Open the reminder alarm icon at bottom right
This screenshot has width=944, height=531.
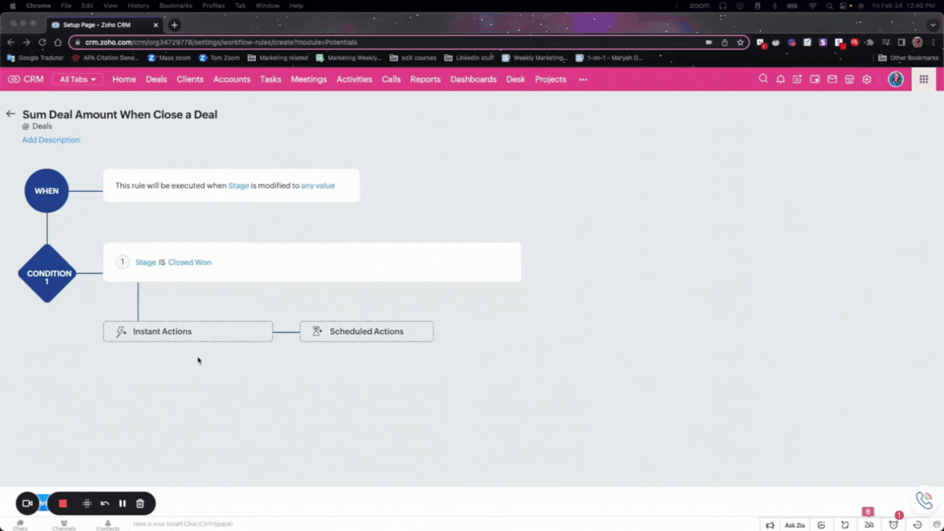click(x=894, y=525)
